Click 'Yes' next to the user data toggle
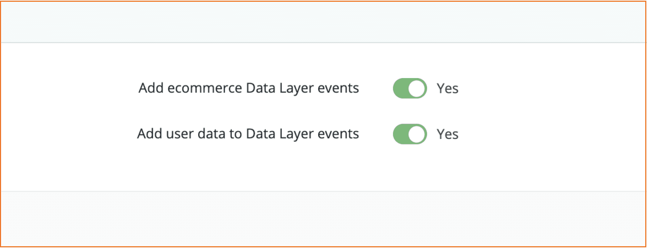Viewport: 647px width, 248px height. click(x=447, y=134)
